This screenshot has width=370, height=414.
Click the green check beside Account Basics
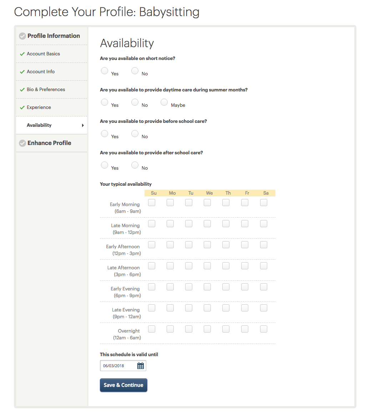[22, 54]
